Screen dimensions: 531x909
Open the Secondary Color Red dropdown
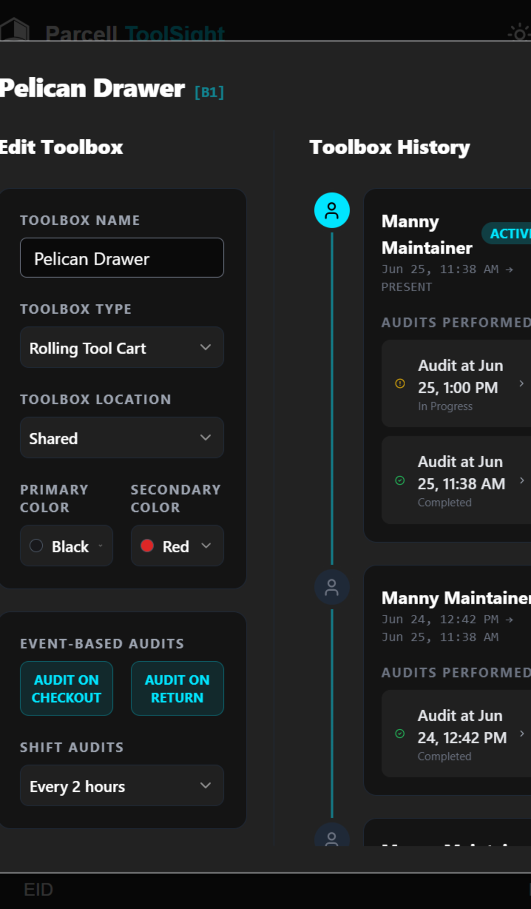(x=177, y=546)
